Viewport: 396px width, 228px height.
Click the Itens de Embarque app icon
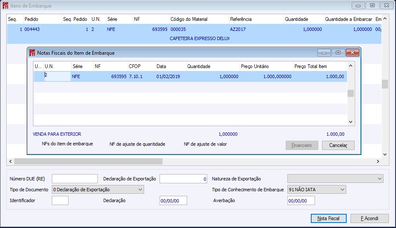click(x=5, y=5)
